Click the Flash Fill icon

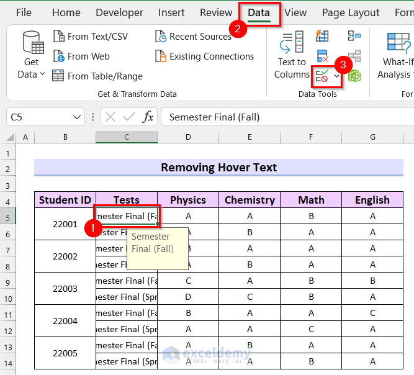point(322,36)
